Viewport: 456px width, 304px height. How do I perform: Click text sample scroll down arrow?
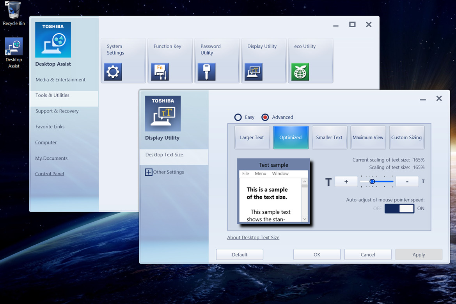click(x=305, y=219)
